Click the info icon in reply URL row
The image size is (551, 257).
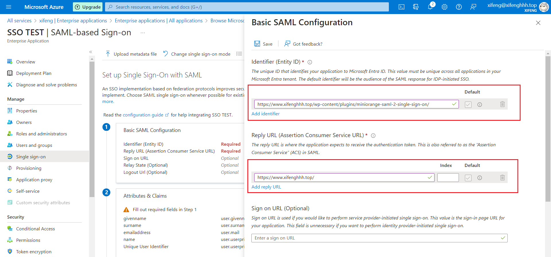[480, 178]
